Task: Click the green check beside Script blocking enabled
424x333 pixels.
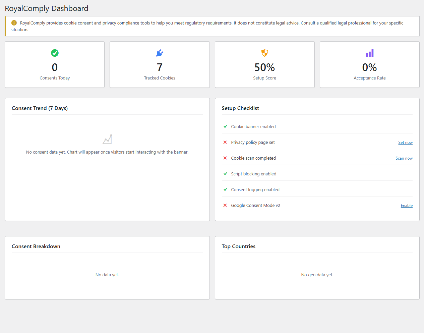Action: pyautogui.click(x=225, y=174)
